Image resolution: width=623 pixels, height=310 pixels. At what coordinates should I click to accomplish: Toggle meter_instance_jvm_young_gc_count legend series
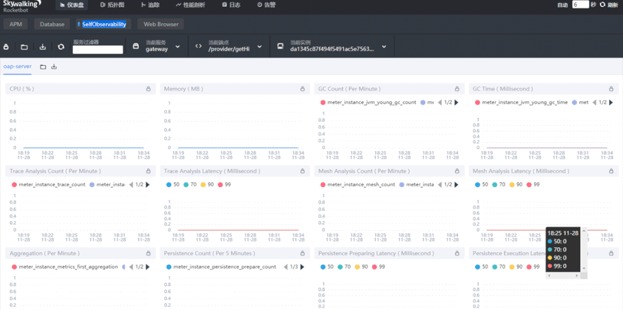368,103
